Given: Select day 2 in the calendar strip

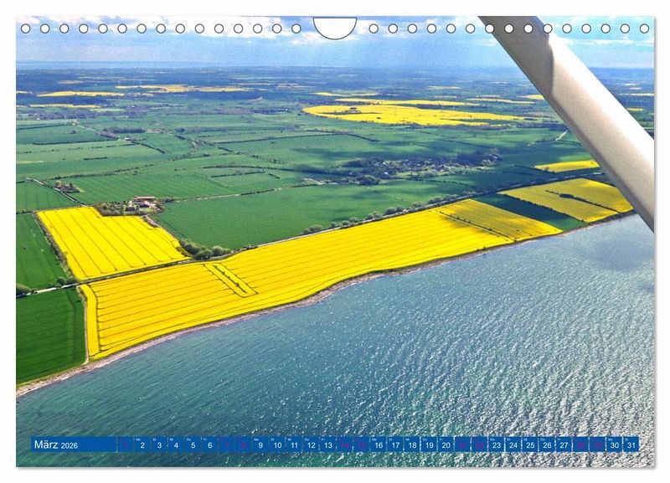Looking at the screenshot, I should coord(142,444).
